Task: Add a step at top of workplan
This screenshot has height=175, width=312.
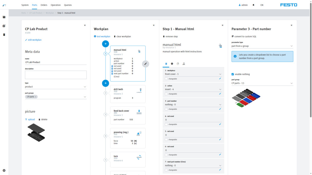Action: (105, 44)
